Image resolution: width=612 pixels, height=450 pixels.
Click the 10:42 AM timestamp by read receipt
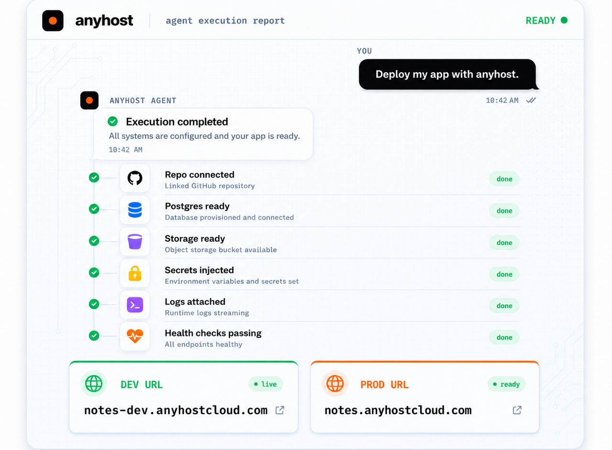tap(502, 100)
